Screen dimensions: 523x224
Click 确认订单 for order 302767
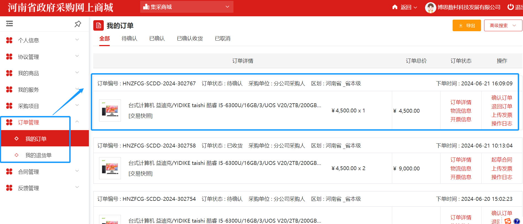pyautogui.click(x=501, y=98)
